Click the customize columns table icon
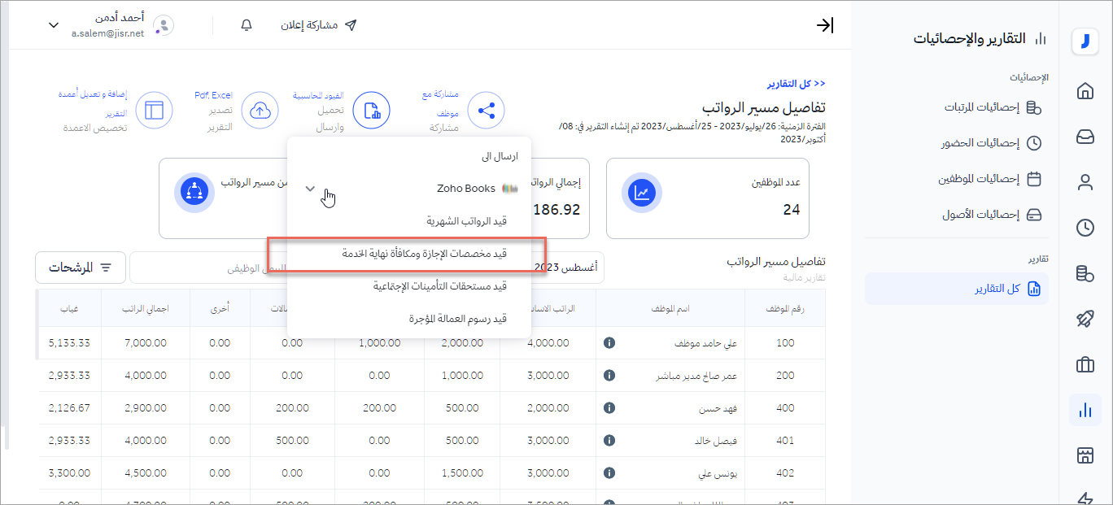The image size is (1113, 505). point(154,111)
